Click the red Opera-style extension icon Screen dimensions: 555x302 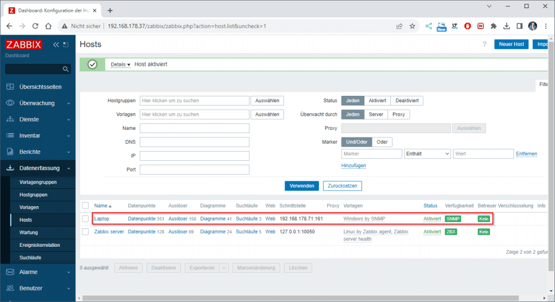(468, 26)
